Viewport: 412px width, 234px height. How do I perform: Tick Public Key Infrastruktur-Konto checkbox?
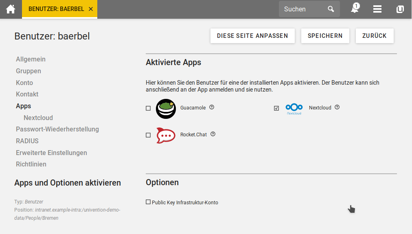click(x=148, y=202)
